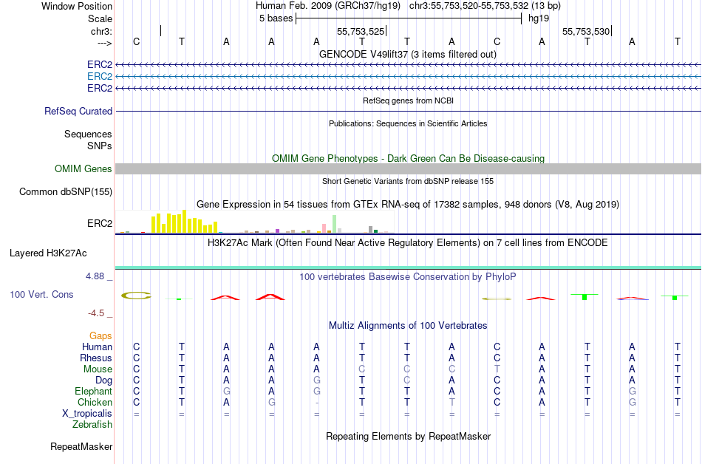702x464 pixels.
Task: Click the chr3: base position label
Action: pyautogui.click(x=101, y=31)
